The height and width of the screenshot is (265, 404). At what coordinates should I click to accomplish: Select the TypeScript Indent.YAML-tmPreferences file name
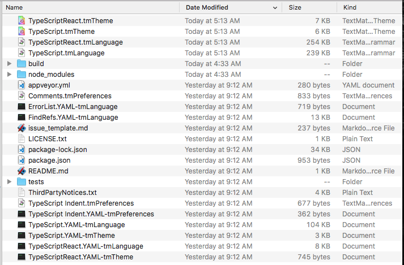tap(91, 214)
